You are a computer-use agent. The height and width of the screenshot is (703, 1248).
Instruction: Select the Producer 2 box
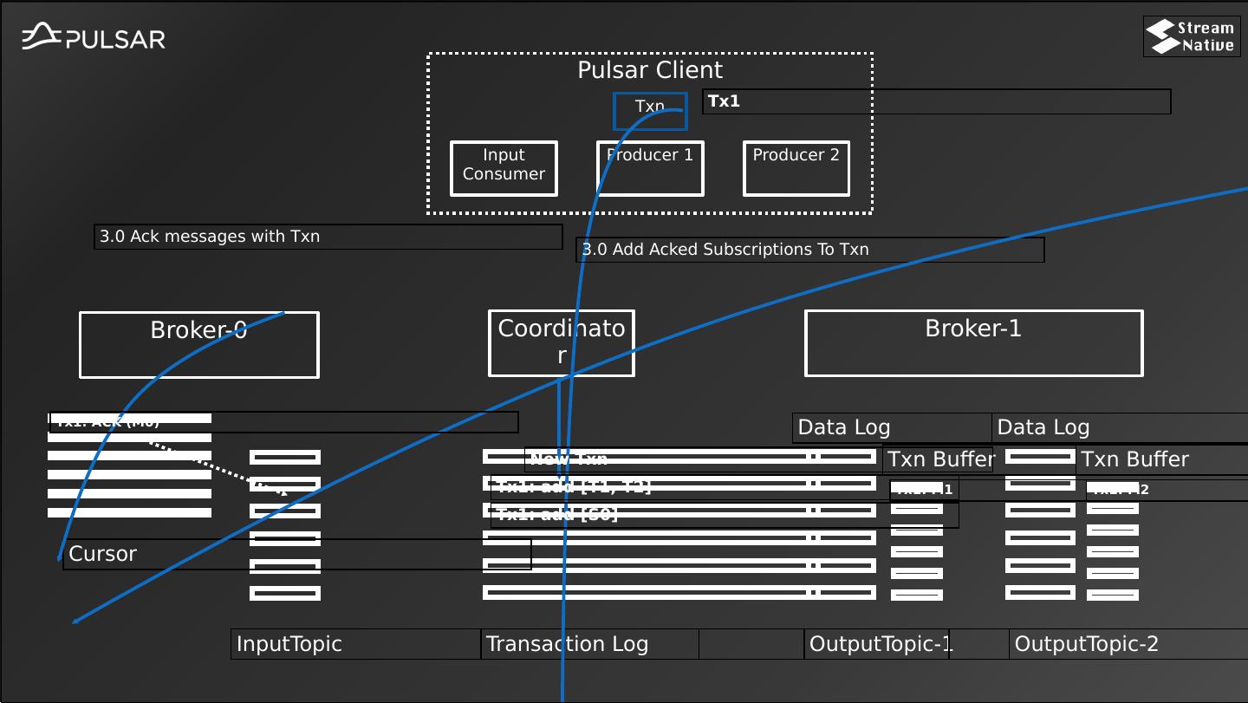point(796,168)
